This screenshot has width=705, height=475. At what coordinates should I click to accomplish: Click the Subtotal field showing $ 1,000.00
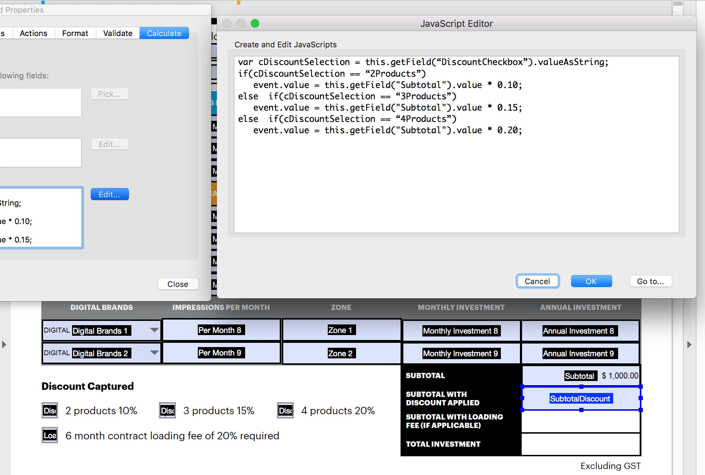tap(581, 376)
